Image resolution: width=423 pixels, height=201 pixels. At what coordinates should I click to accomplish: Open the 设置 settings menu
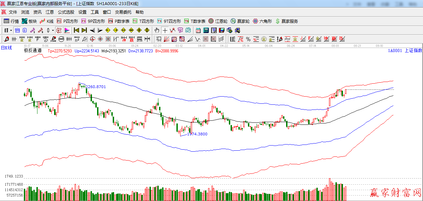tap(82, 12)
